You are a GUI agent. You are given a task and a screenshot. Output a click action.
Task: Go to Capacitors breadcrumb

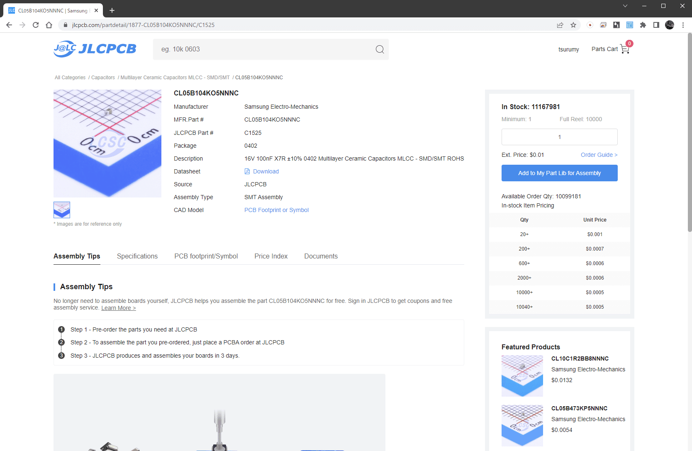click(103, 78)
